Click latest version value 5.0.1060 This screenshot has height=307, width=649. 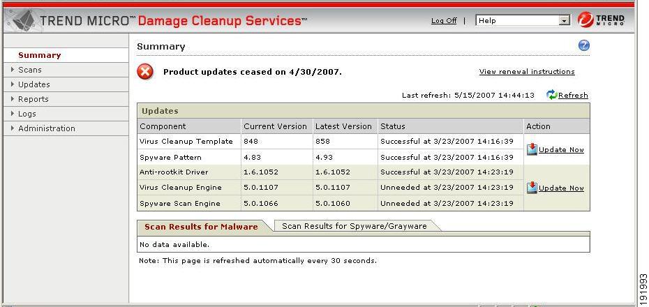click(x=333, y=204)
